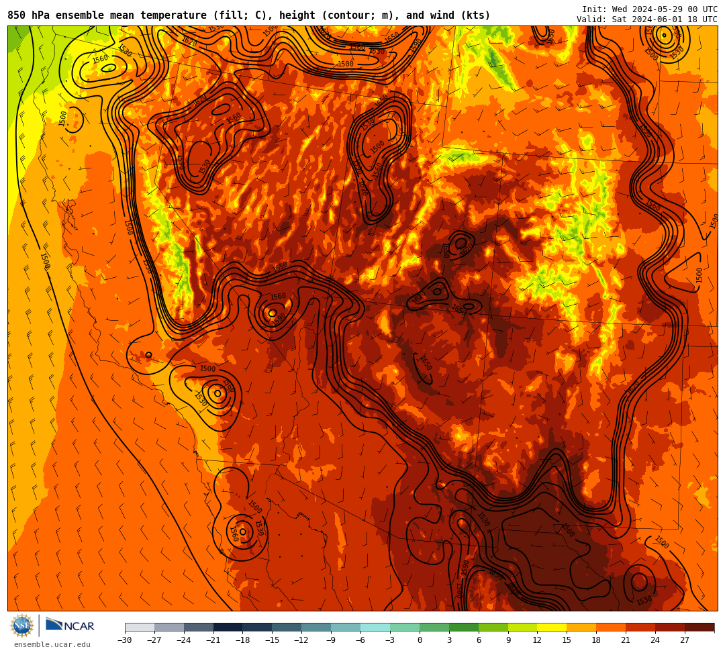
Task: Click the light cyan swatch between -6 and -3
Action: coord(375,627)
